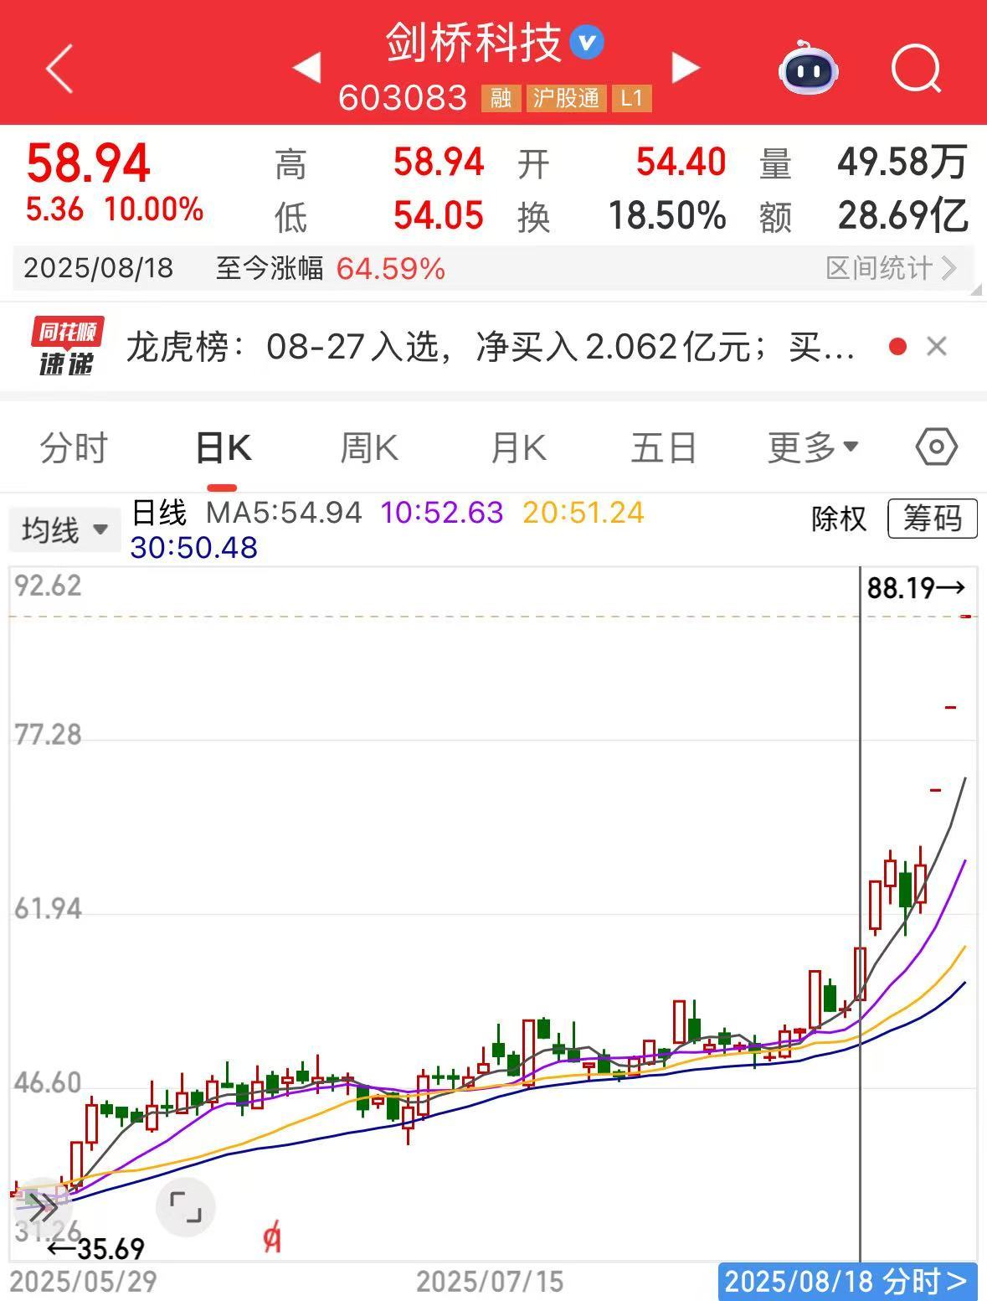The width and height of the screenshot is (987, 1301).
Task: Tap the 沪股通 tag
Action: pyautogui.click(x=567, y=98)
